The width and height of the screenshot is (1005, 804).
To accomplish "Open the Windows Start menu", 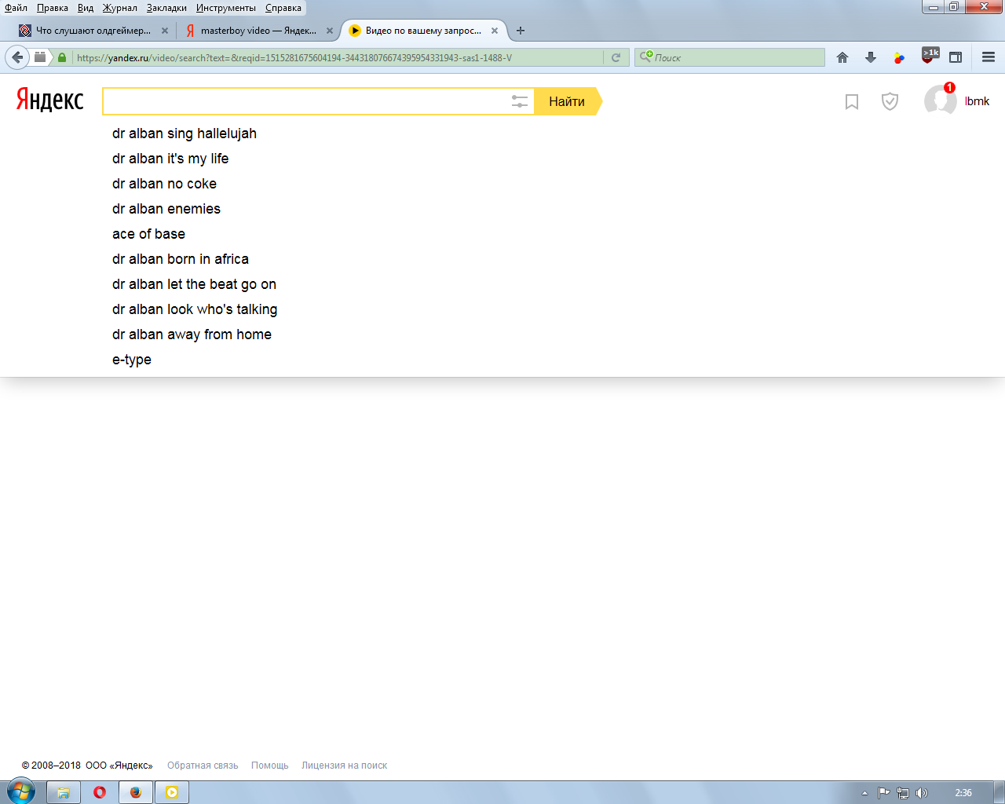I will 21,792.
